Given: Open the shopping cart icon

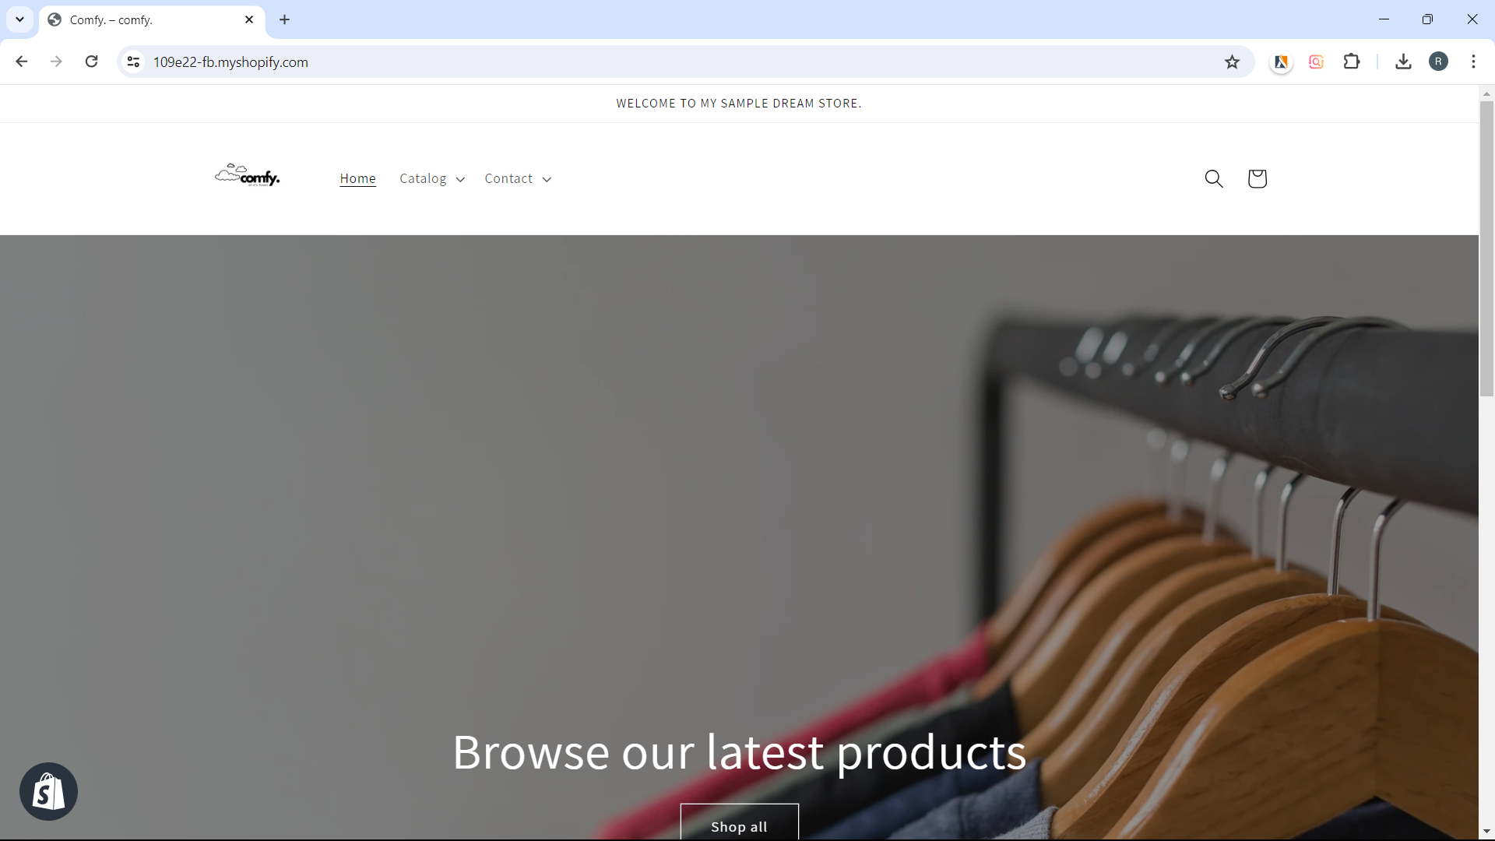Looking at the screenshot, I should click(x=1257, y=178).
